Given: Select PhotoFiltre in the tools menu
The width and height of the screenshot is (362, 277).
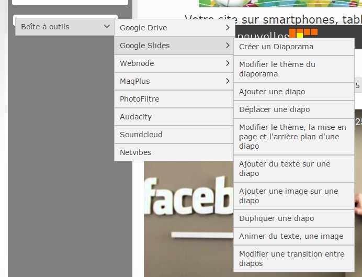Looking at the screenshot, I should pos(174,99).
